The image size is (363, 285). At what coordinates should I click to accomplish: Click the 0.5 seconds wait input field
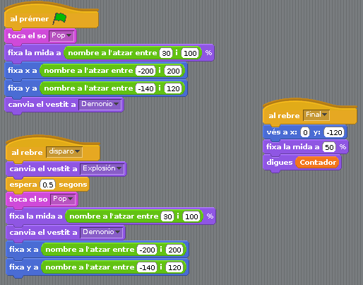click(48, 185)
